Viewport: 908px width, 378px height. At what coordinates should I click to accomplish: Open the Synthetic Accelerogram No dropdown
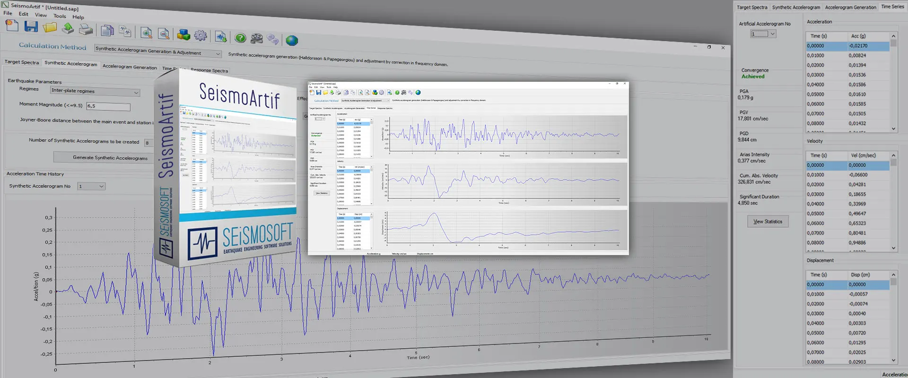pyautogui.click(x=92, y=186)
